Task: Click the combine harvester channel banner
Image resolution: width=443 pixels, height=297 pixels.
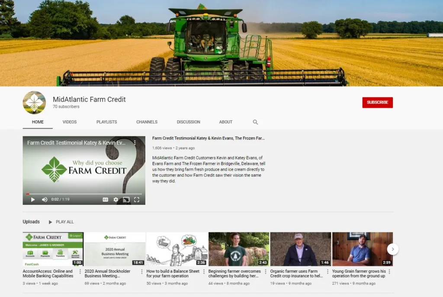Action: pyautogui.click(x=221, y=43)
